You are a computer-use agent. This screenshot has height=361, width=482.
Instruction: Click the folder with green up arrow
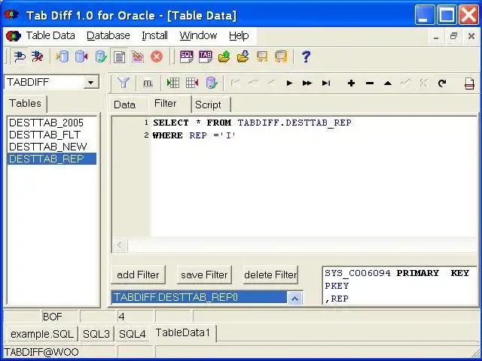224,57
